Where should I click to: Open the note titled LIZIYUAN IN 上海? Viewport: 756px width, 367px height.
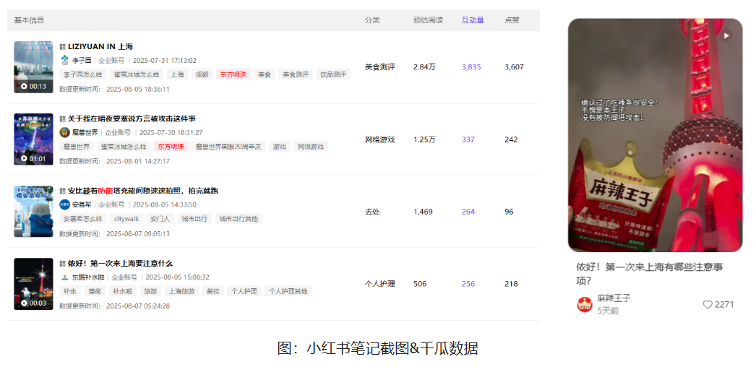[x=100, y=47]
